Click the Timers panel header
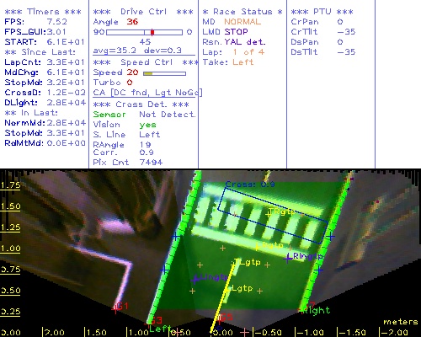The width and height of the screenshot is (421, 337). (43, 12)
